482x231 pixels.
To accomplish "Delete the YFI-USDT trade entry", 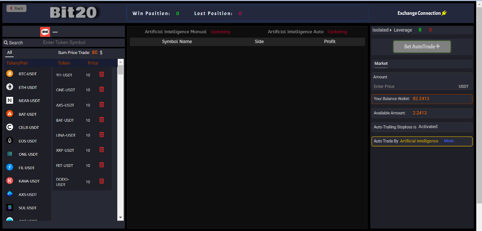I will tap(102, 74).
